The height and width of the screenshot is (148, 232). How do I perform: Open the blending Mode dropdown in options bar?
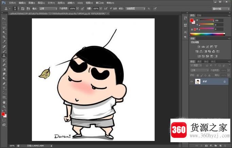tap(48, 9)
